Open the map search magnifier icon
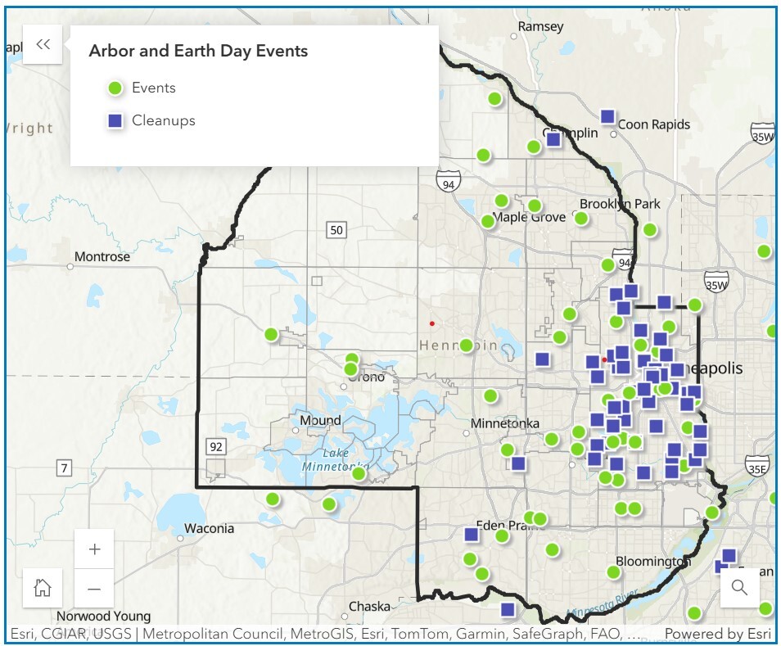 coord(741,588)
